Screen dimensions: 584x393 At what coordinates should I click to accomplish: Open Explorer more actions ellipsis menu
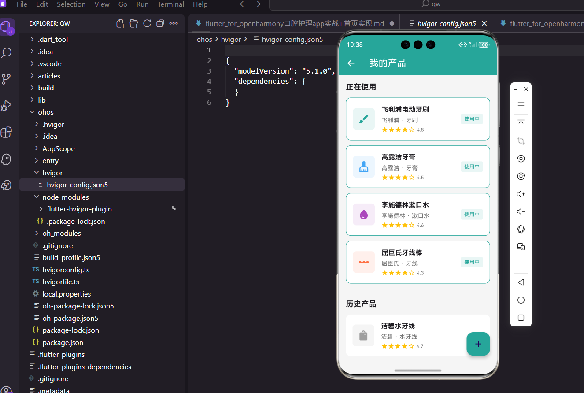point(174,23)
